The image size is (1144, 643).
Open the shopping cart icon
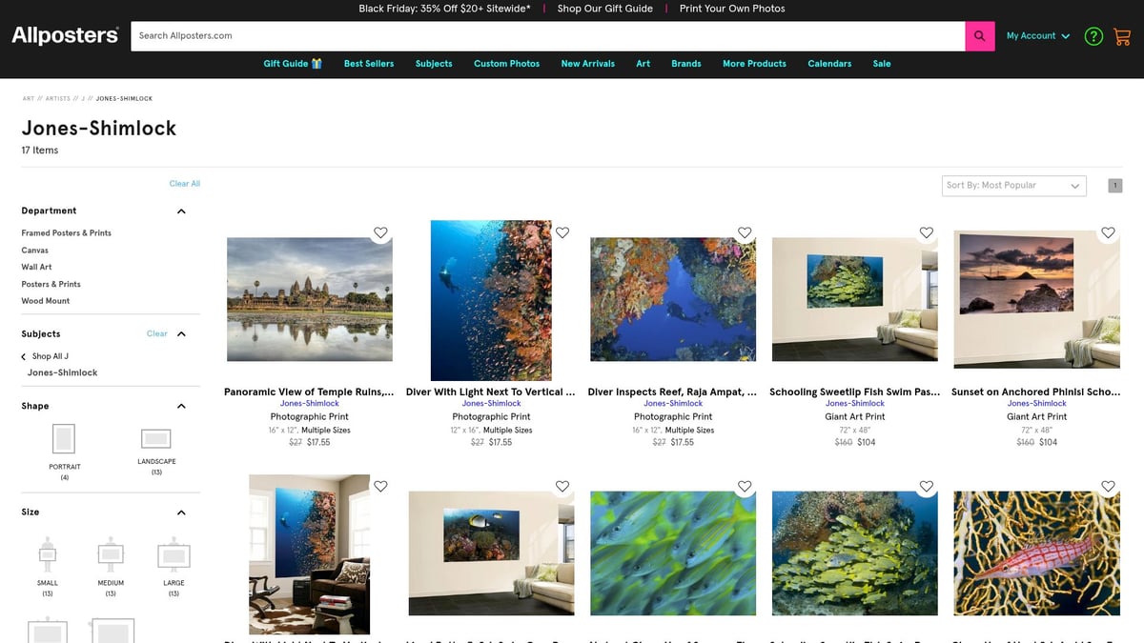(x=1121, y=36)
